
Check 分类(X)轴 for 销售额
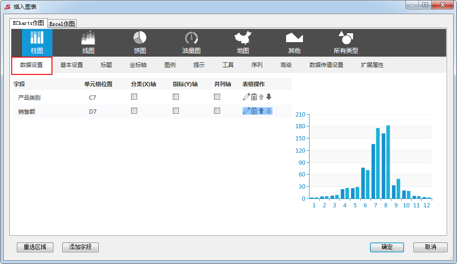134,111
